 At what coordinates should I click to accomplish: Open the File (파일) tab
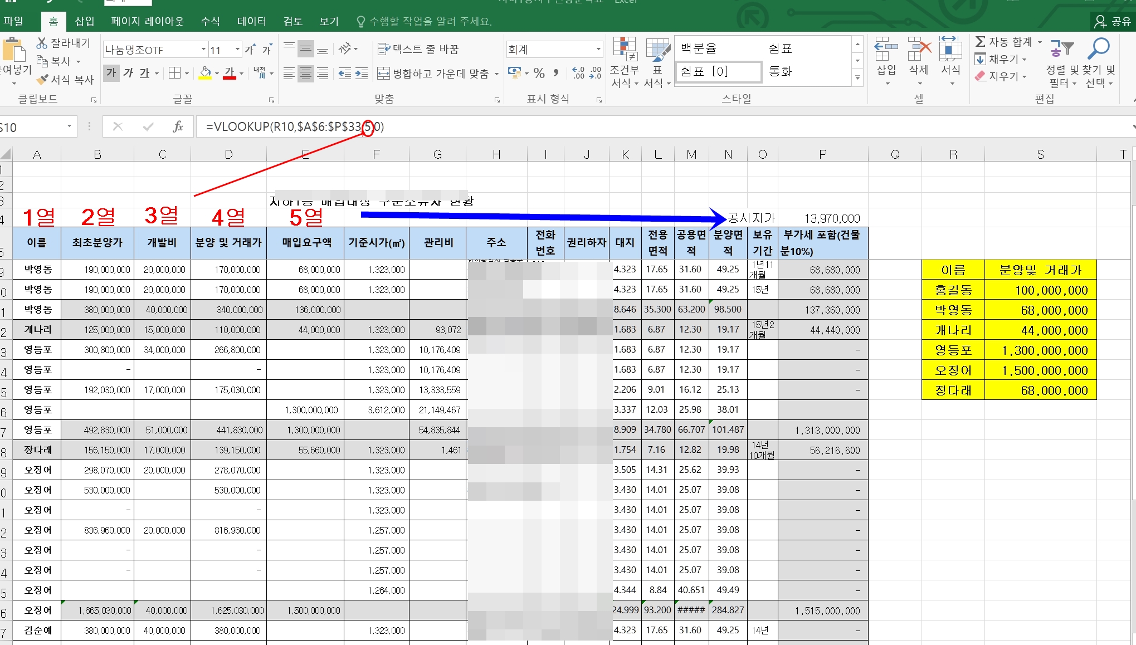(14, 21)
